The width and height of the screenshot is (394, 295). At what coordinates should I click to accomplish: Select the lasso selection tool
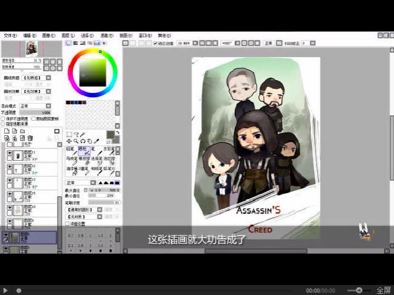(76, 134)
